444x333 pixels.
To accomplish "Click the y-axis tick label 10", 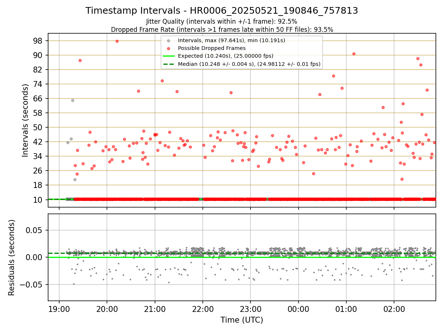I will [x=38, y=199].
